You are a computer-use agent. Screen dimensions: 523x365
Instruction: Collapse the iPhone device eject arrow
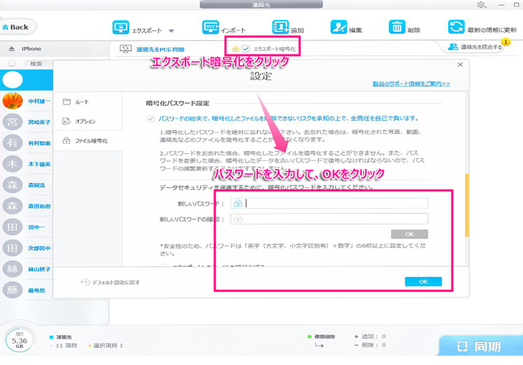point(11,49)
